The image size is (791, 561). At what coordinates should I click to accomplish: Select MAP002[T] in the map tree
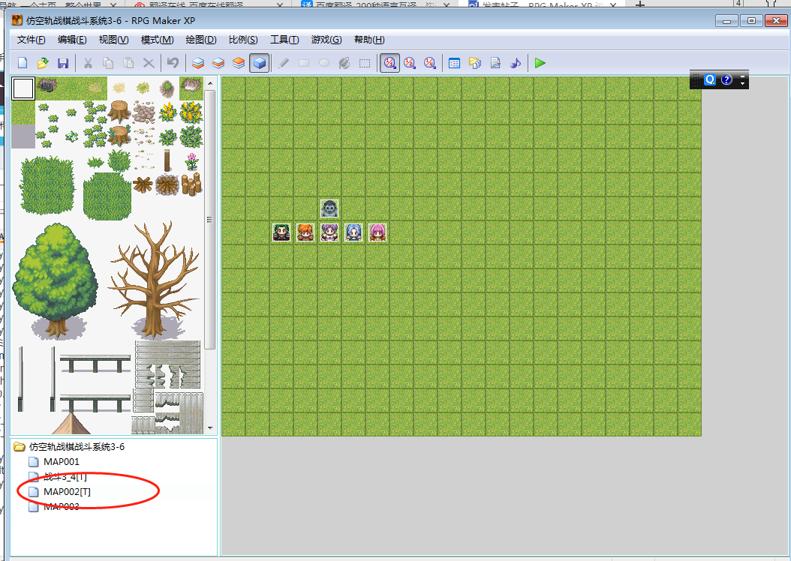[x=67, y=491]
